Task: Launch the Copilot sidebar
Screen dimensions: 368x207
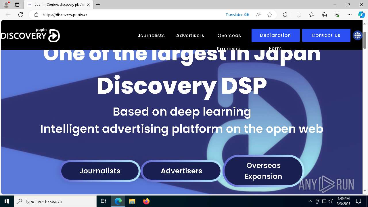Action: (x=361, y=15)
